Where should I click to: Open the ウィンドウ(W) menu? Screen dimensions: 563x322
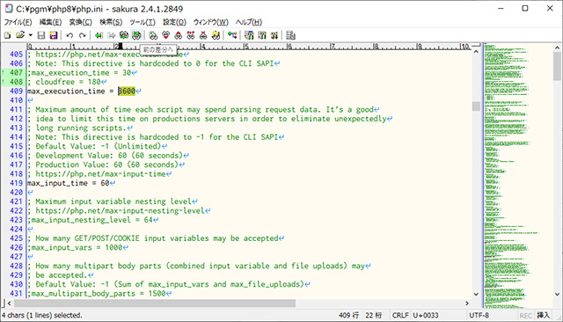click(211, 22)
